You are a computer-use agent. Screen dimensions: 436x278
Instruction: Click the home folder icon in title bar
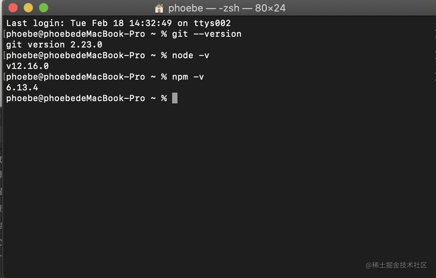pos(159,8)
